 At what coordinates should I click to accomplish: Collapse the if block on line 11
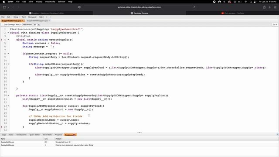[x=8, y=64]
